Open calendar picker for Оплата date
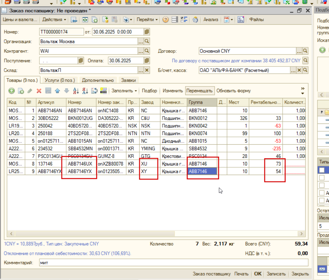The image size is (329, 280). [147, 61]
